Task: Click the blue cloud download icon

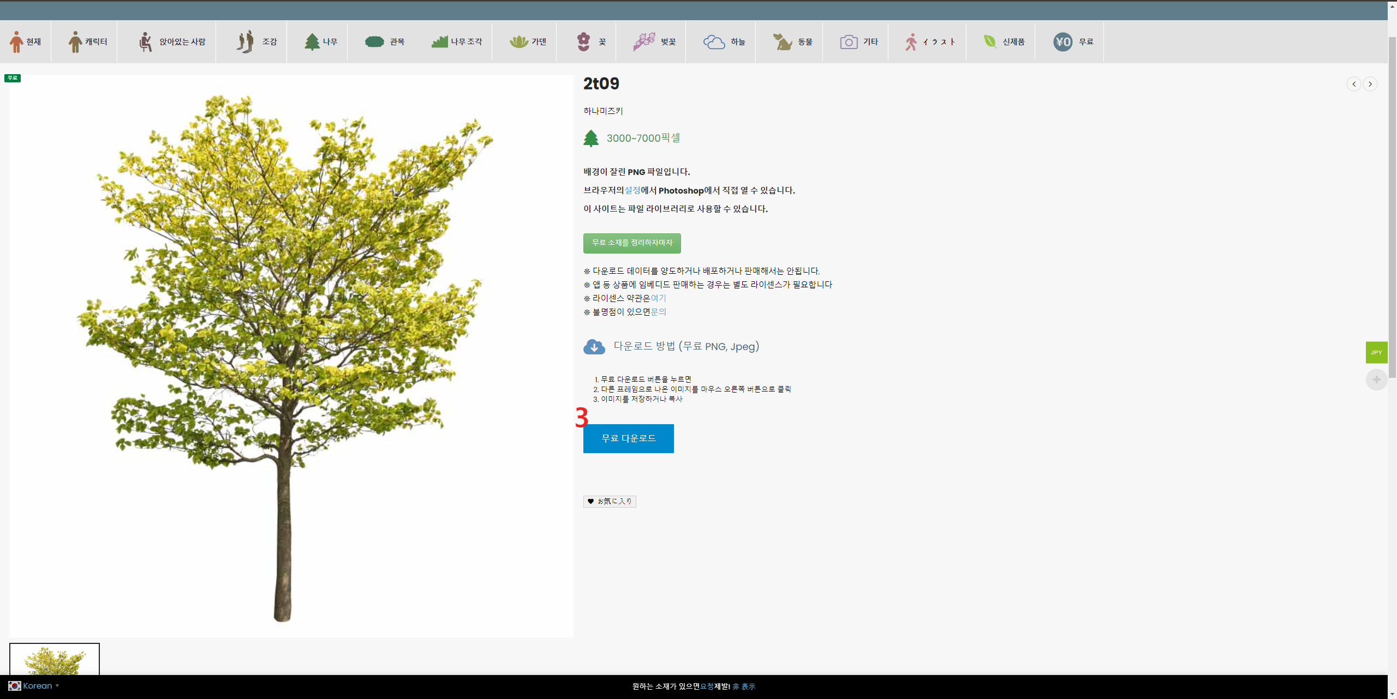Action: 594,347
